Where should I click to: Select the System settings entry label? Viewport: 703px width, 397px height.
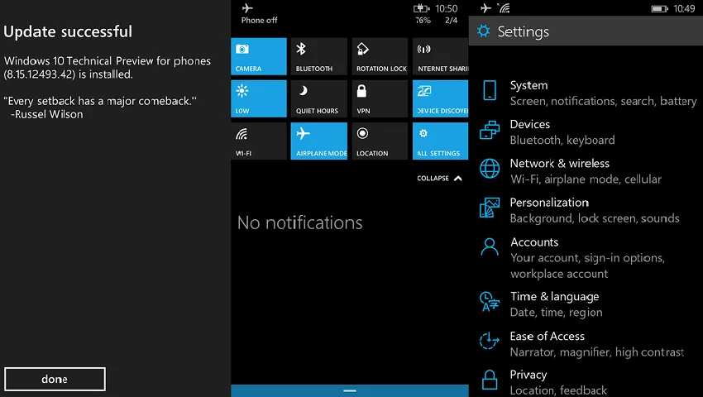528,85
